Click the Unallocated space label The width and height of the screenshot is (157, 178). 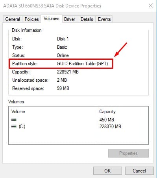click(x=30, y=80)
